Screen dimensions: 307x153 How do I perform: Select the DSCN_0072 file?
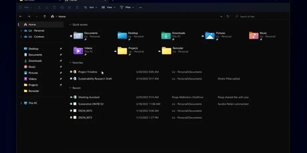86,118
